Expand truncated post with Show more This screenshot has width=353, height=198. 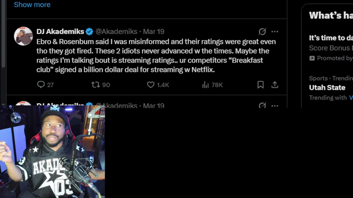tap(32, 5)
